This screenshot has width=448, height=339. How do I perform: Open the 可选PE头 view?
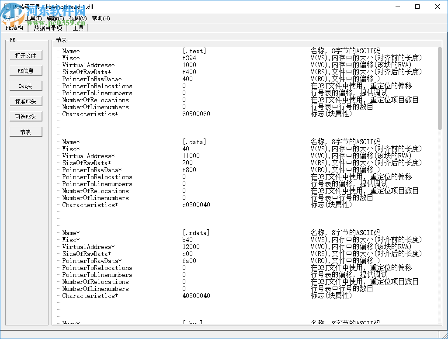[26, 117]
